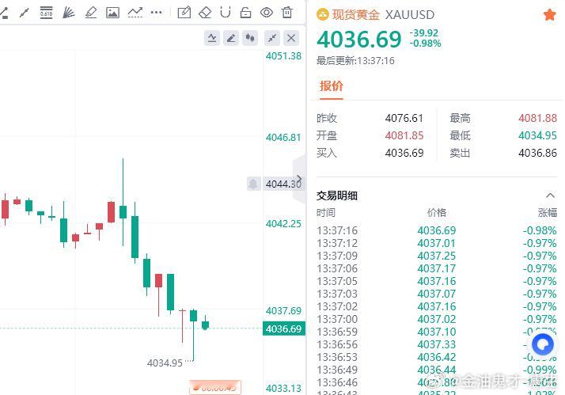
Task: Open the blue chat support bubble
Action: coord(543,344)
